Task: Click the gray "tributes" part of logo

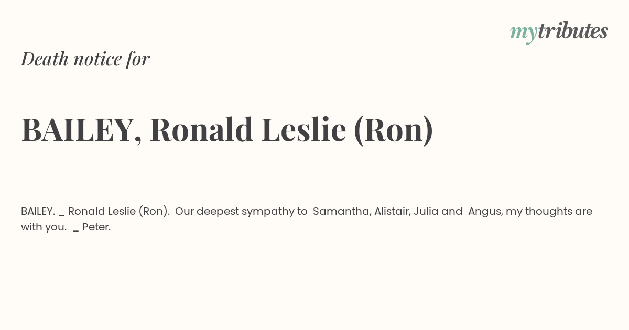Action: (x=572, y=31)
